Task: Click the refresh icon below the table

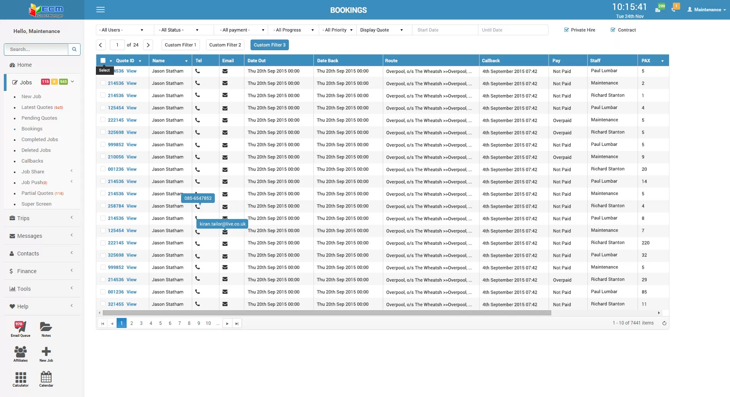Action: click(664, 323)
